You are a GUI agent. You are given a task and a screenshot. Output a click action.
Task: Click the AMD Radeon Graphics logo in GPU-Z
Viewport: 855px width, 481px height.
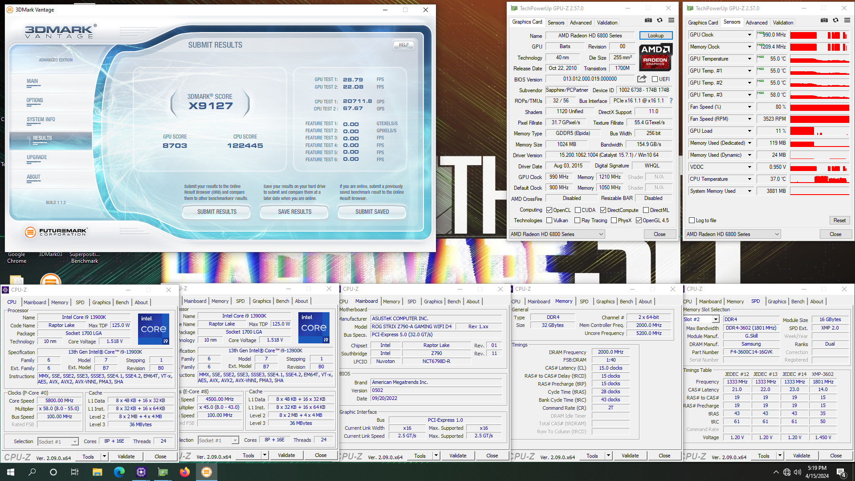pyautogui.click(x=655, y=57)
